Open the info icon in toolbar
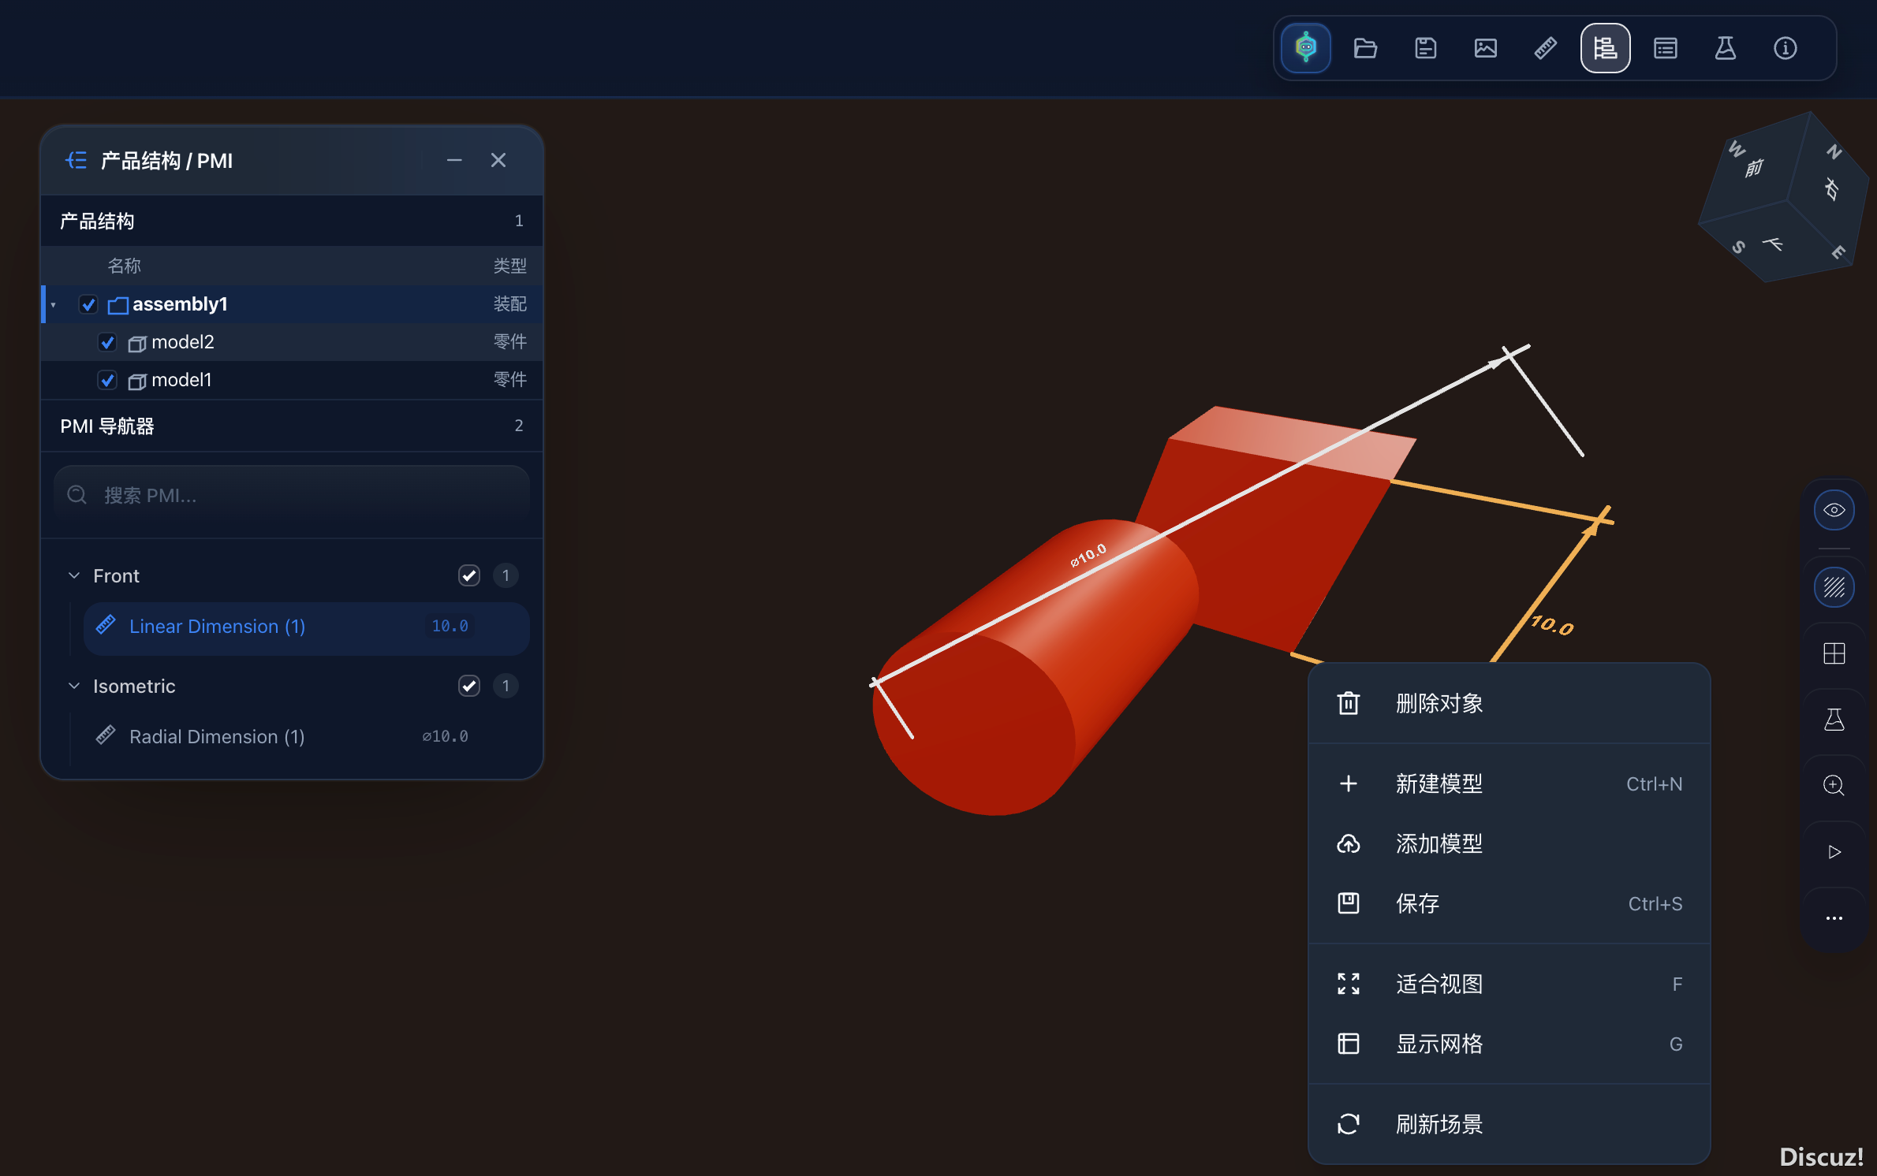 [x=1785, y=49]
